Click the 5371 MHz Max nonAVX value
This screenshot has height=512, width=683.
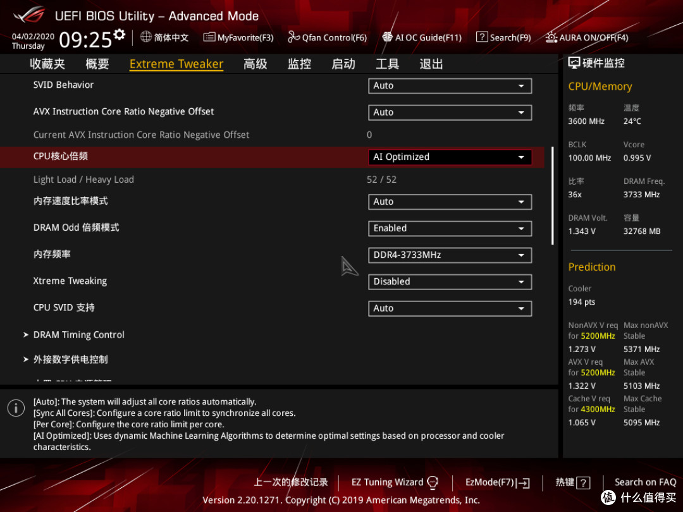coord(641,349)
